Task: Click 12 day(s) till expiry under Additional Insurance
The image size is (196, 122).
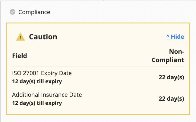Action: point(37,103)
